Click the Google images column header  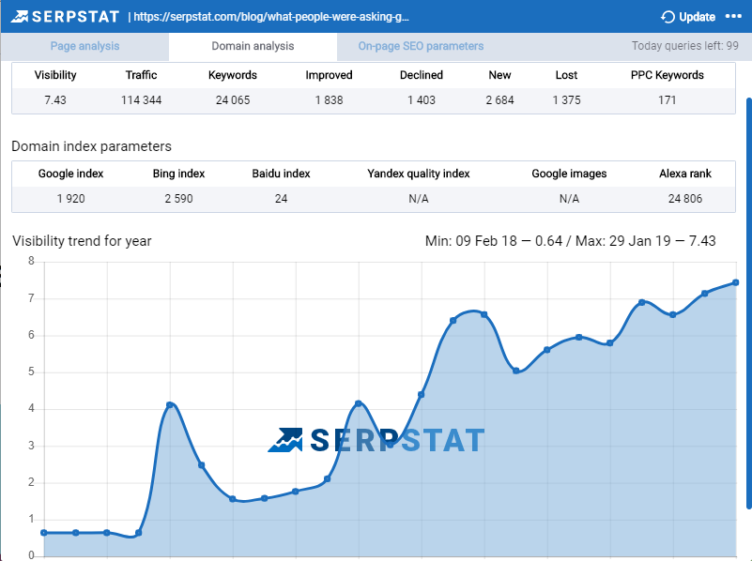pos(569,174)
